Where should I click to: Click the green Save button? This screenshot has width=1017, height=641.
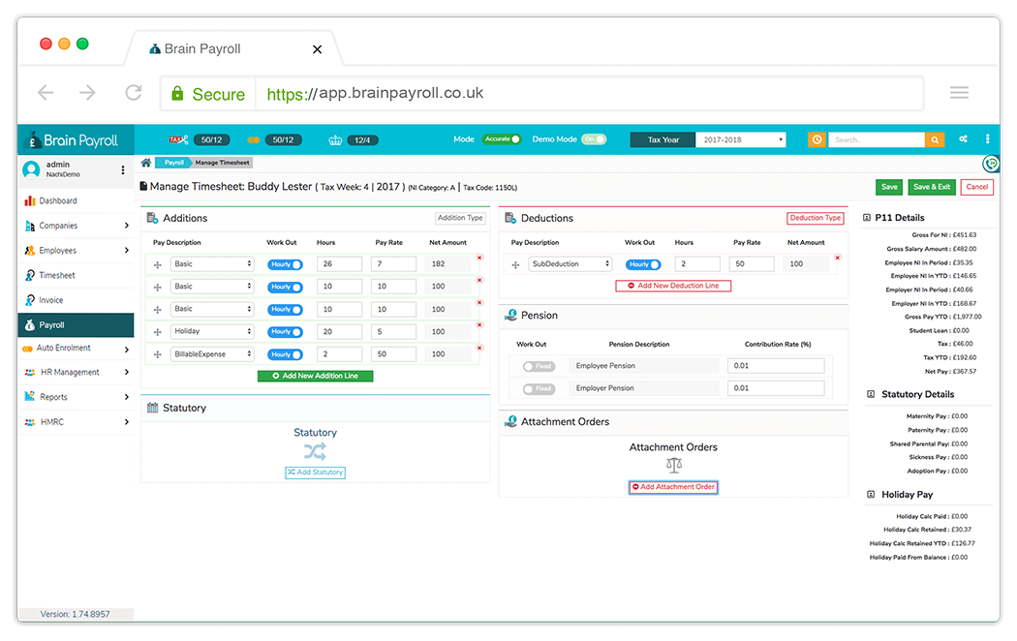tap(889, 187)
